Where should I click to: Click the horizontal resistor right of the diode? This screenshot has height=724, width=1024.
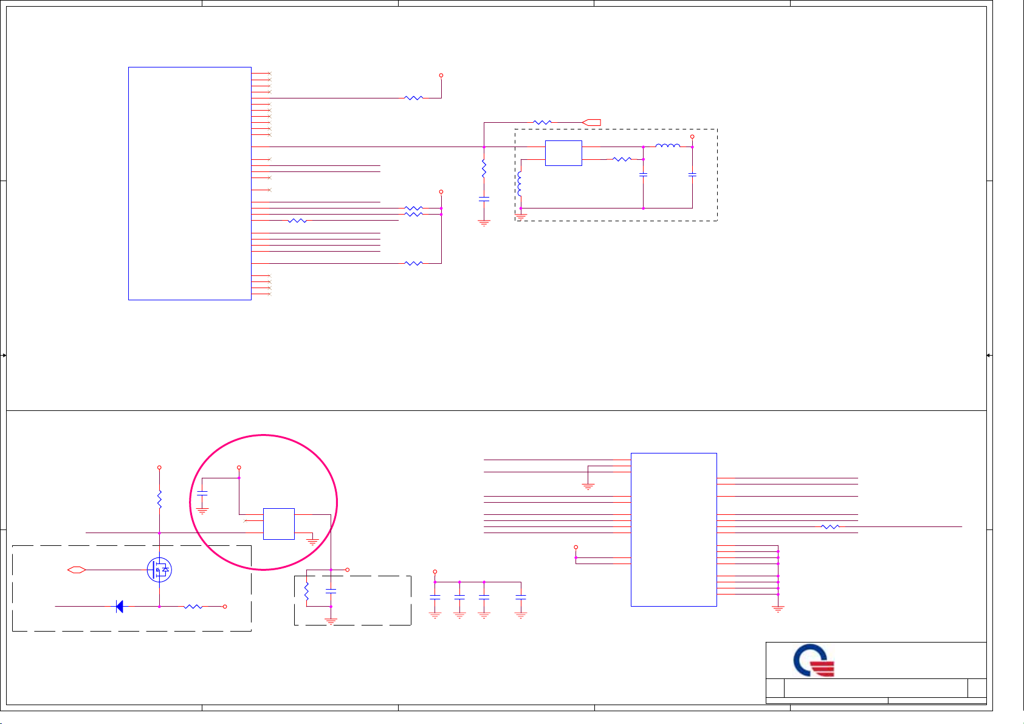click(193, 606)
